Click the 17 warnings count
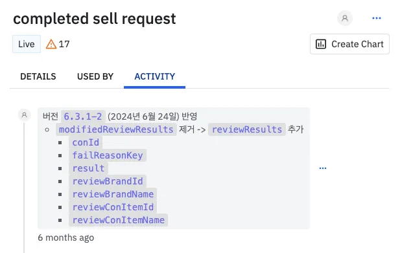 64,44
